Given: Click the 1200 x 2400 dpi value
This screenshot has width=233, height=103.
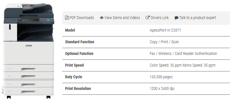Looking at the screenshot, I should 162,88.
